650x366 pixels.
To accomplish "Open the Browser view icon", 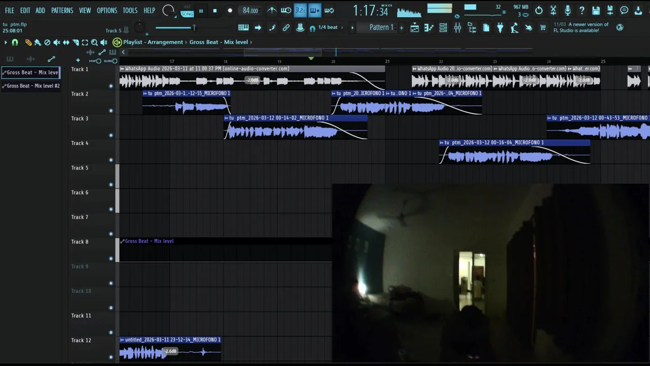I will pyautogui.click(x=472, y=28).
